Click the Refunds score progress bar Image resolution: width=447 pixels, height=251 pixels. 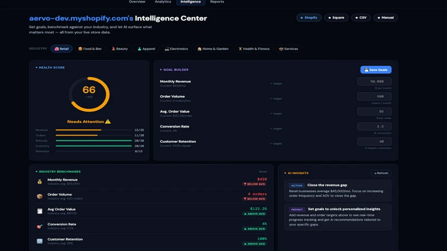(x=93, y=141)
